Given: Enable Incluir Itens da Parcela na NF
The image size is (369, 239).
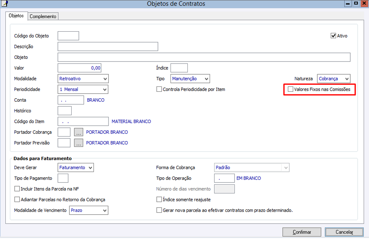Looking at the screenshot, I should click(x=17, y=189).
